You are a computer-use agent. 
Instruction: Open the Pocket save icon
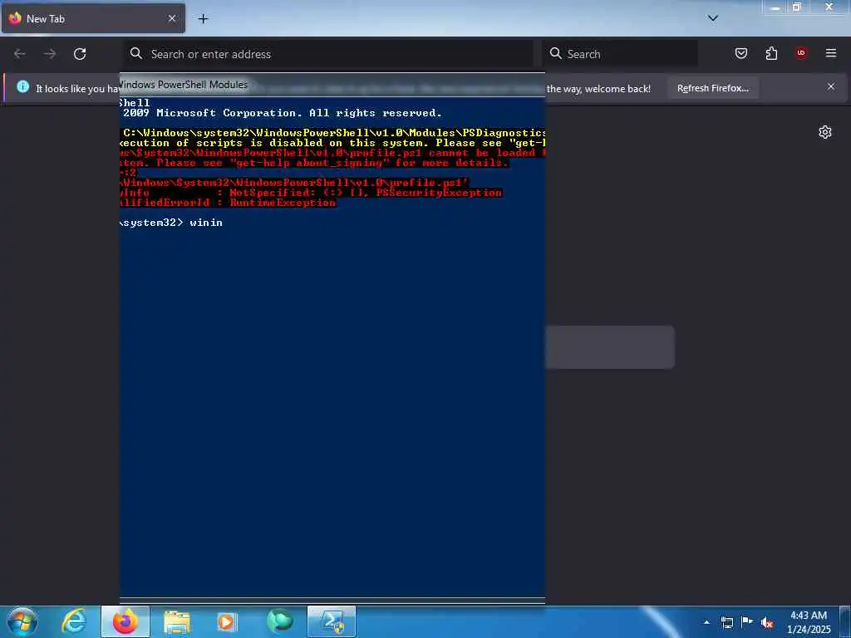point(740,53)
